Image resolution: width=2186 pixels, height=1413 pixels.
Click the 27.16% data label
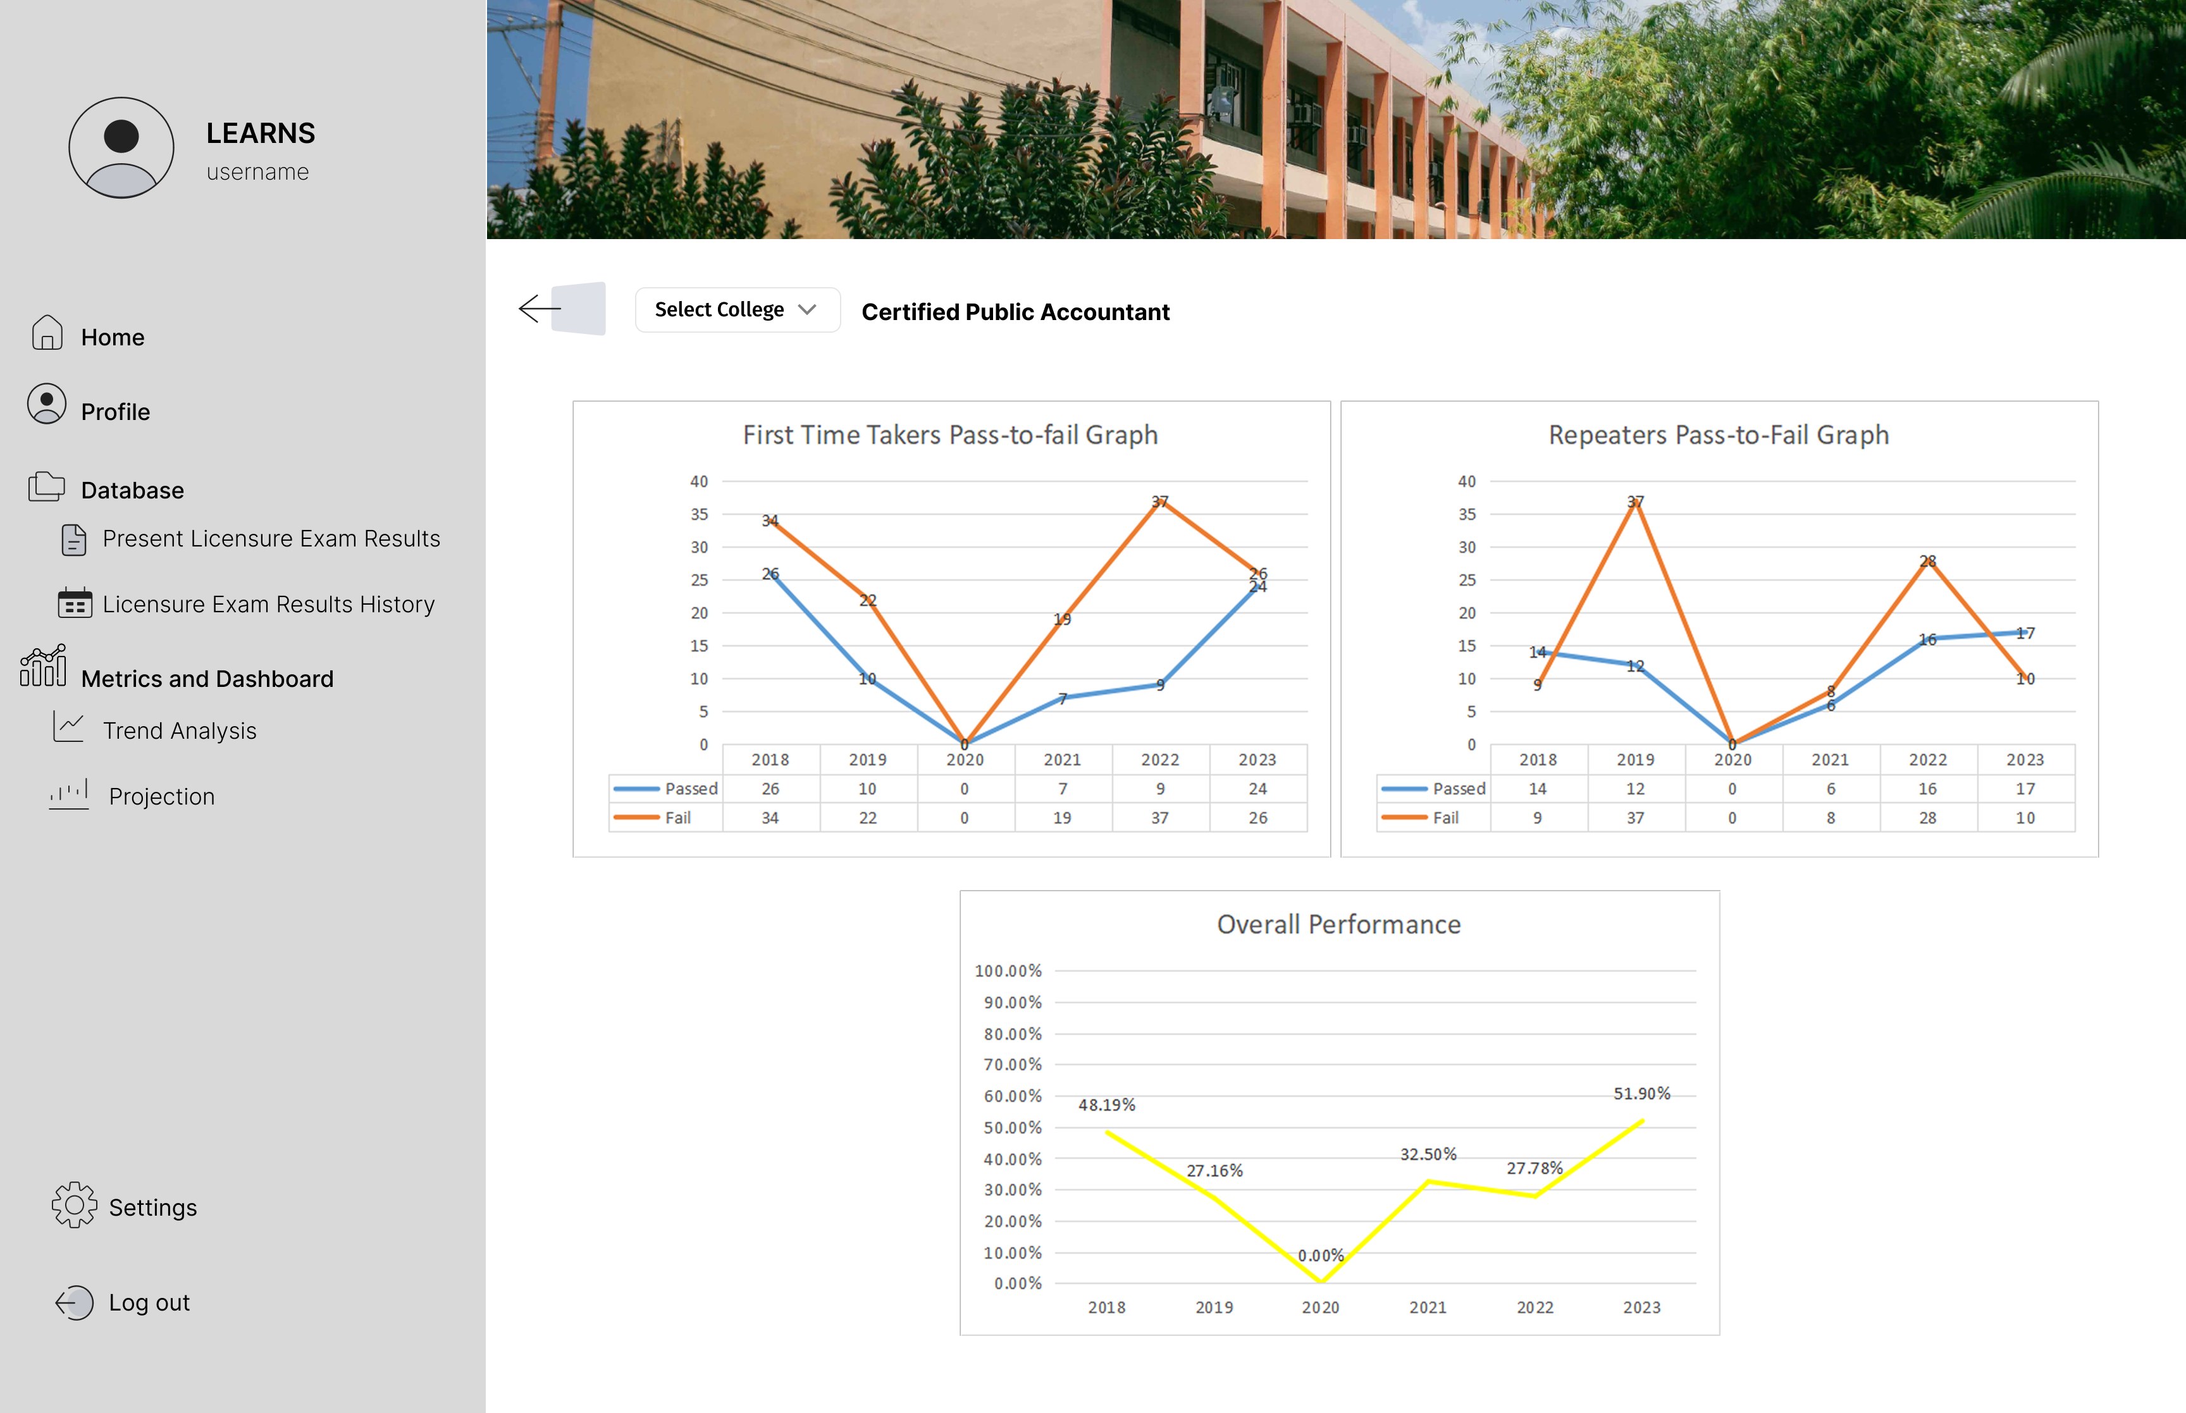pyautogui.click(x=1214, y=1171)
